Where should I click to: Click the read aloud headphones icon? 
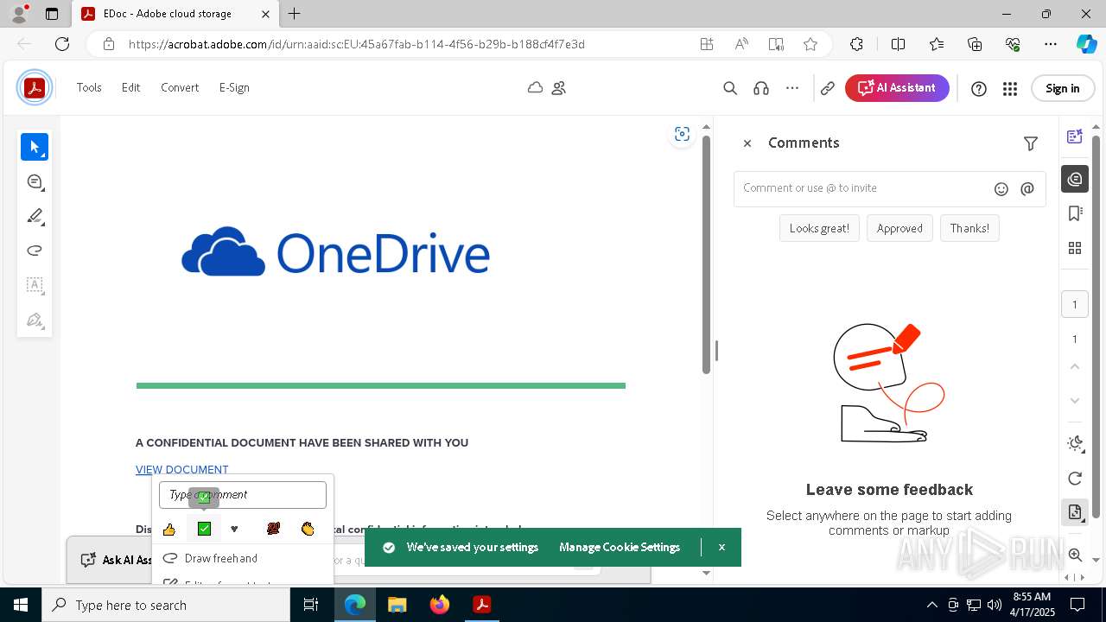click(x=761, y=88)
